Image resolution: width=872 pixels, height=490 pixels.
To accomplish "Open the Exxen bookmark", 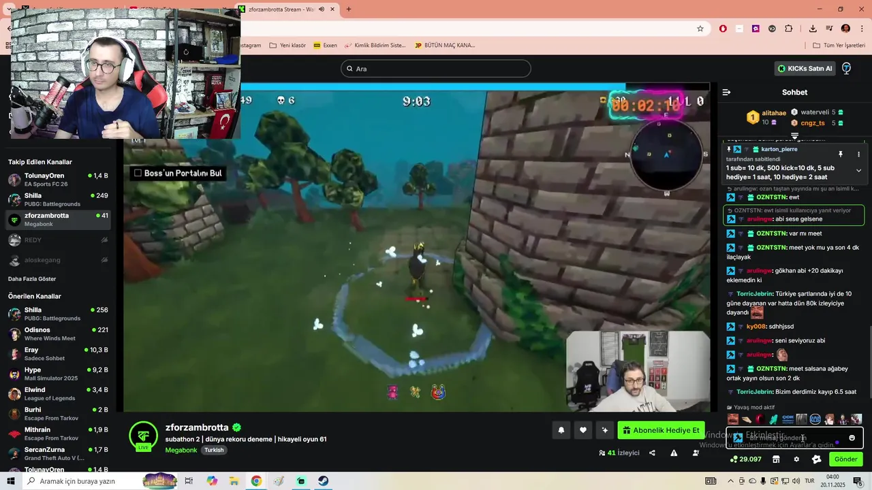I will pos(325,46).
